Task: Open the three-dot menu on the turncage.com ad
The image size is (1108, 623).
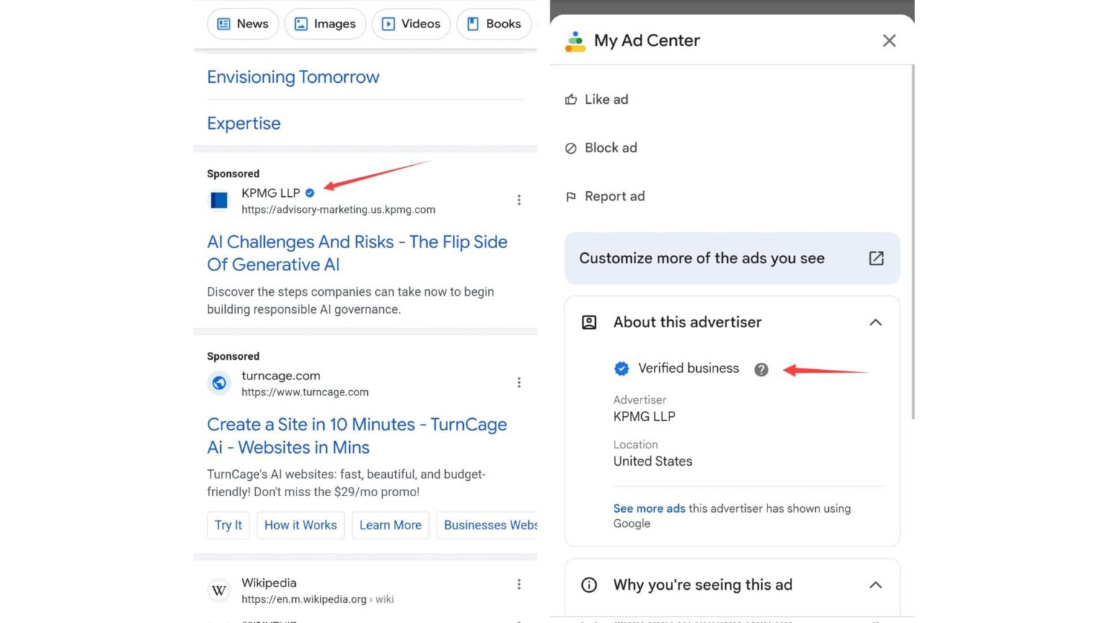Action: point(519,382)
